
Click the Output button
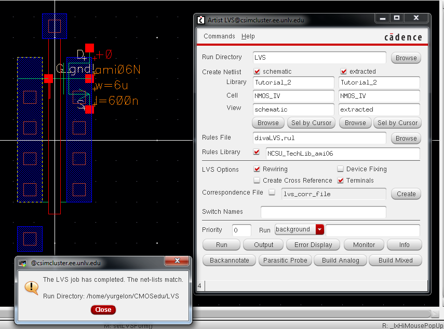pyautogui.click(x=263, y=245)
